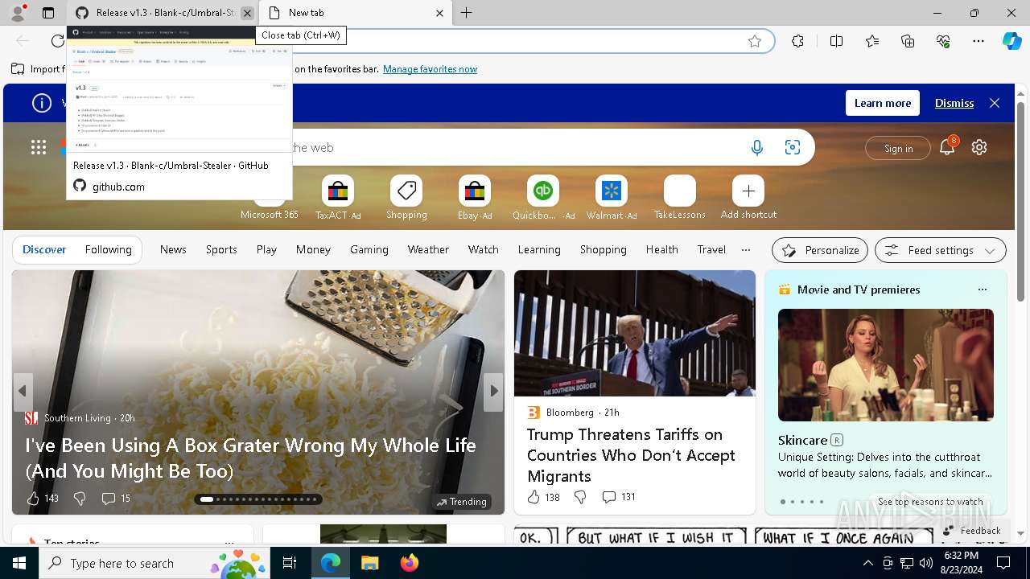Go to the next carousel story
The height and width of the screenshot is (579, 1030).
click(494, 391)
